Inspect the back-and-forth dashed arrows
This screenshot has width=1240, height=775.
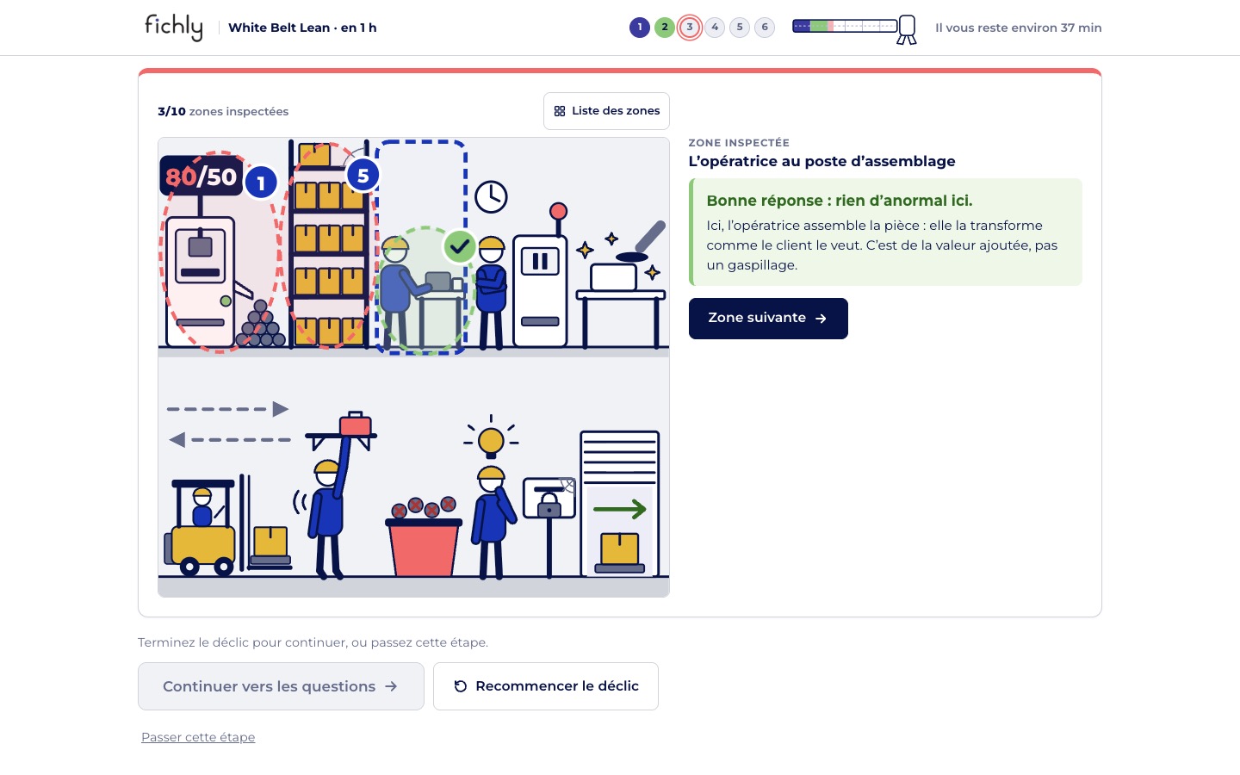228,425
